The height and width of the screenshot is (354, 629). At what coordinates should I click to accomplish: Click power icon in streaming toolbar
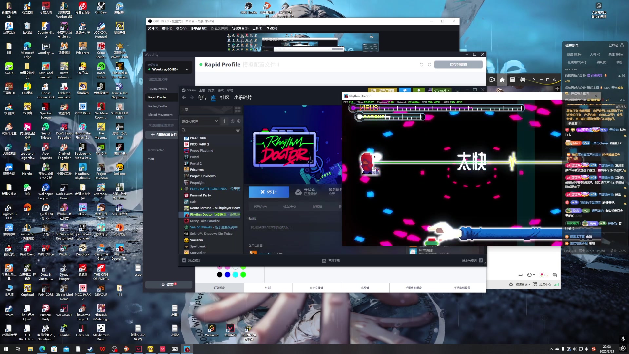[555, 80]
